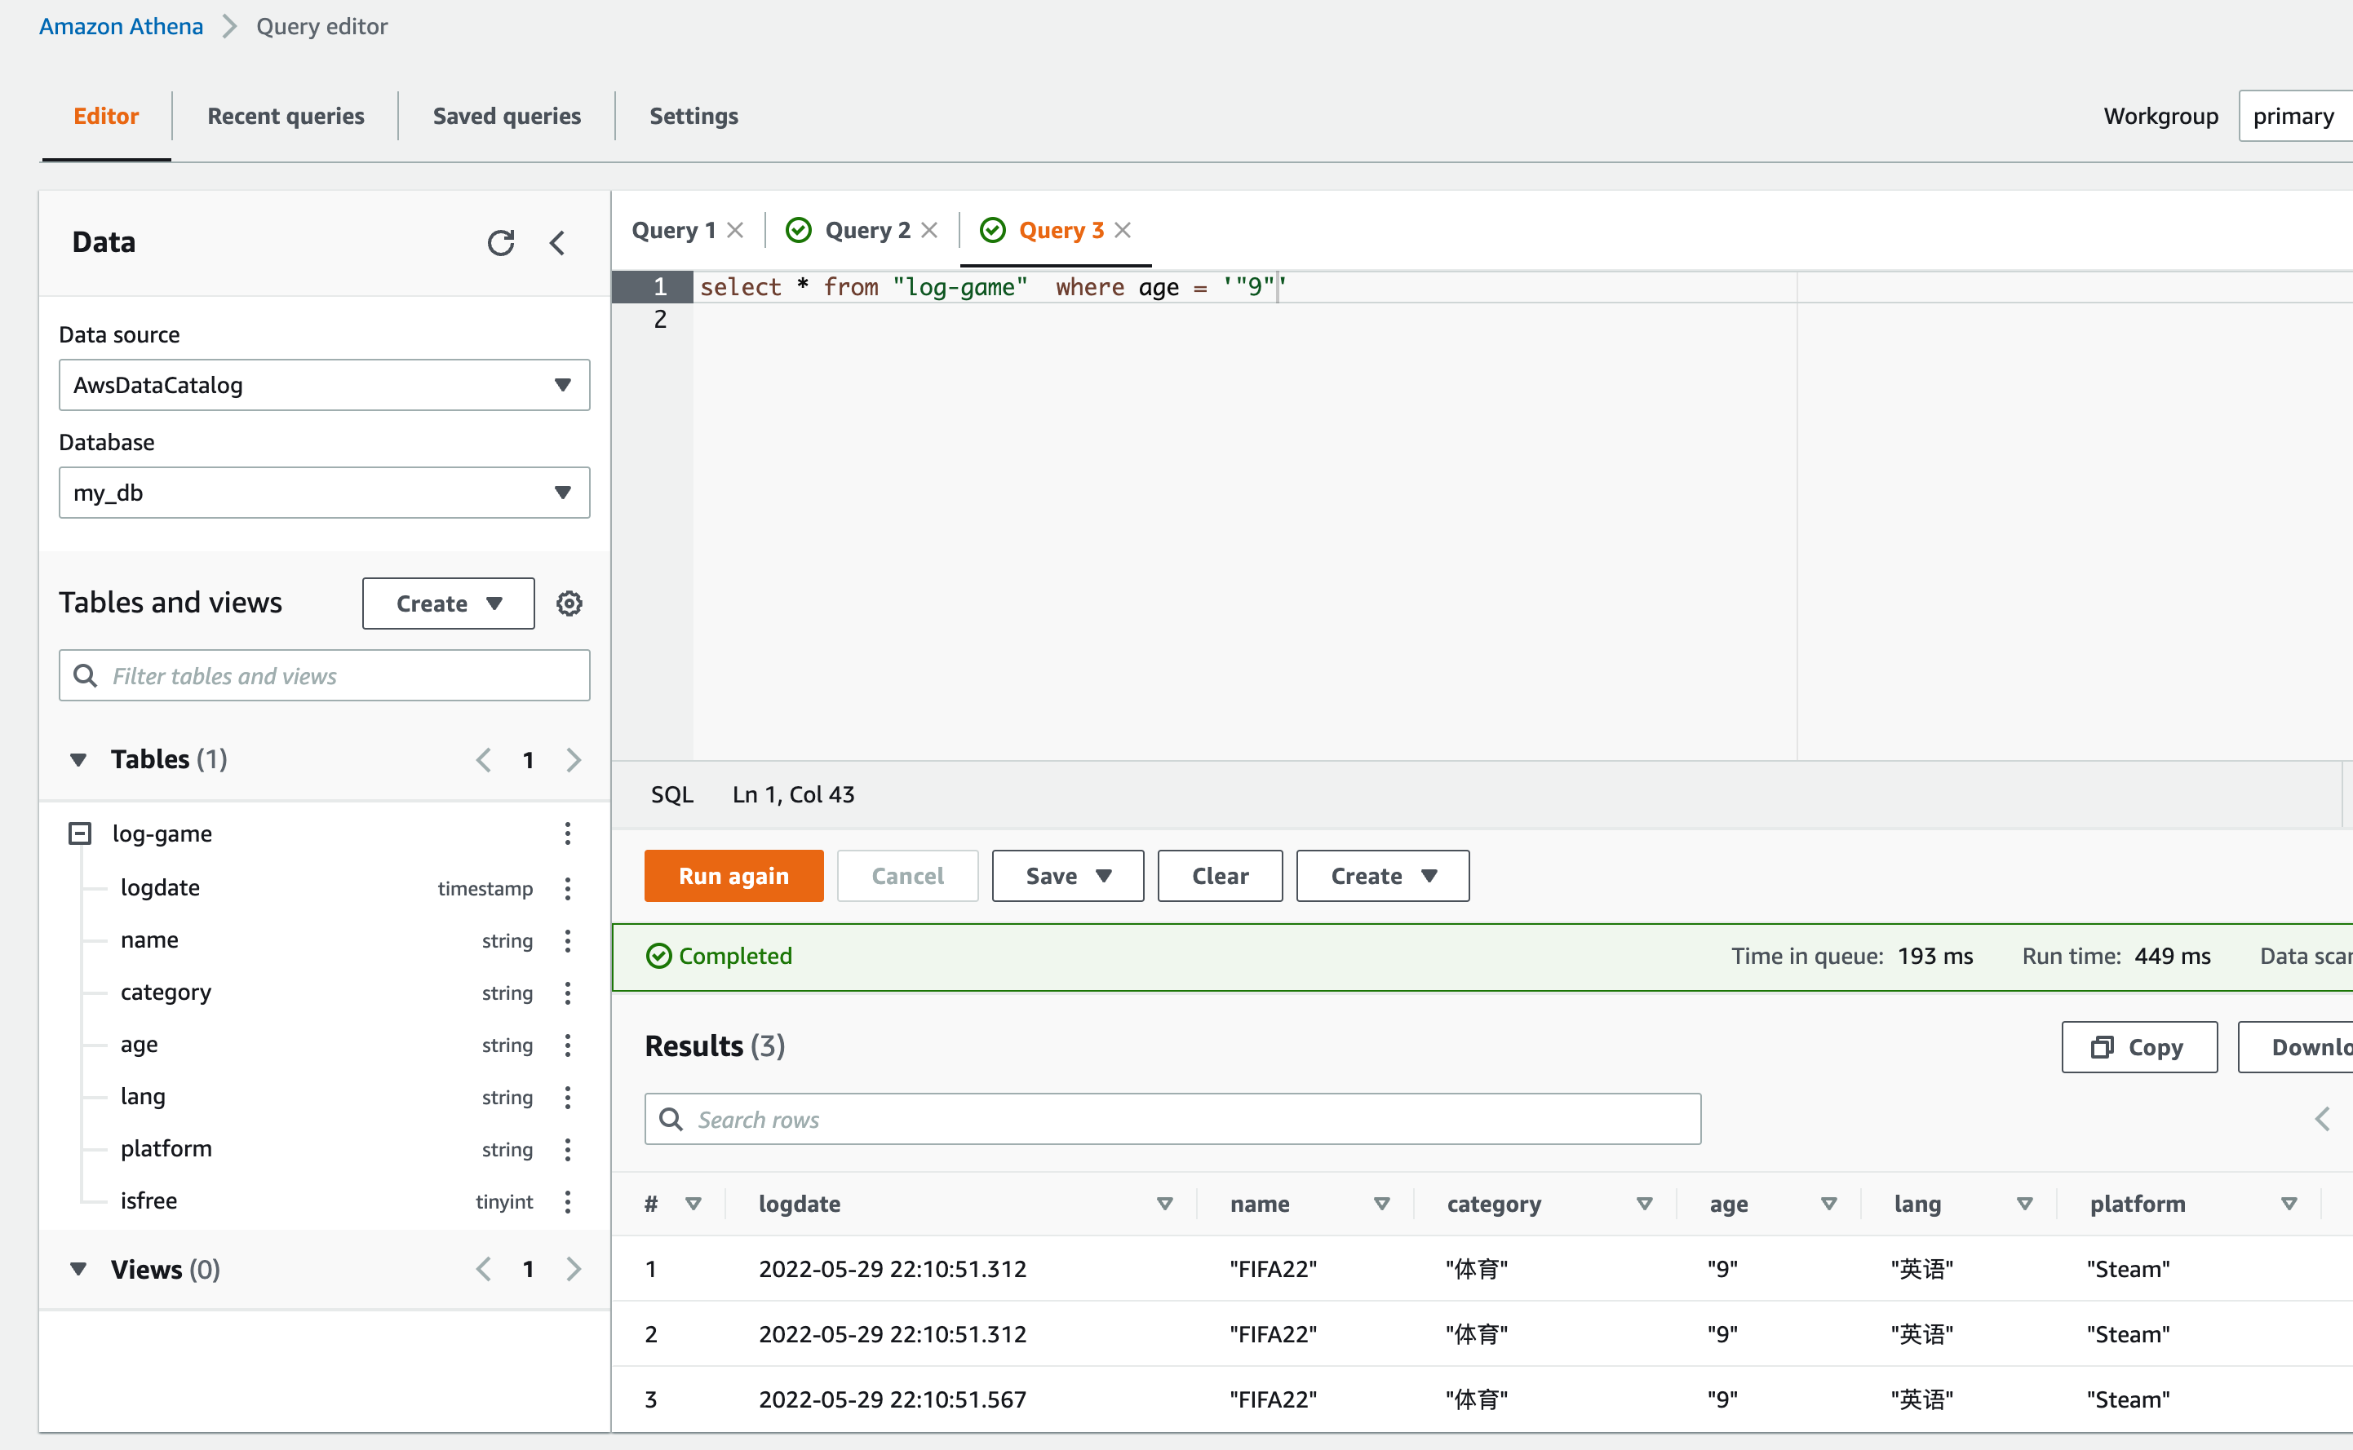The height and width of the screenshot is (1450, 2353).
Task: Open options for isfree column
Action: [567, 1200]
